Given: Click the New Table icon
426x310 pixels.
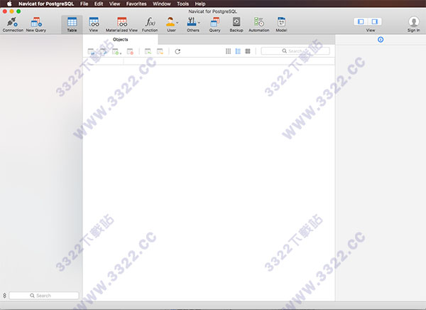Looking at the screenshot, I should point(116,51).
